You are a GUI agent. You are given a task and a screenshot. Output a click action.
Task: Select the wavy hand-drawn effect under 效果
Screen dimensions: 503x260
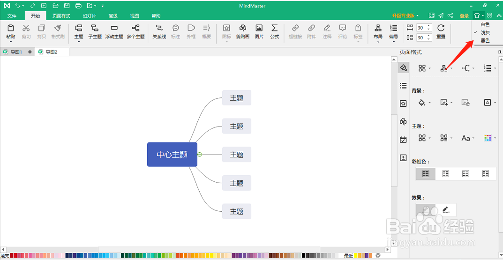coord(446,210)
